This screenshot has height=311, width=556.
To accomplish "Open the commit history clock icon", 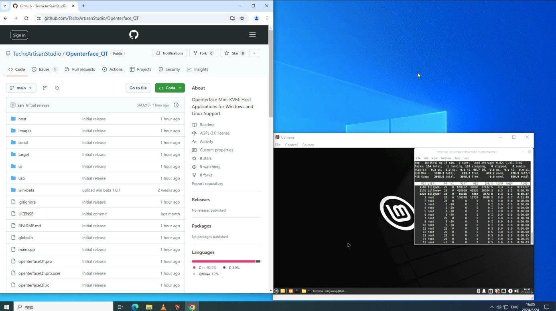I will 176,105.
